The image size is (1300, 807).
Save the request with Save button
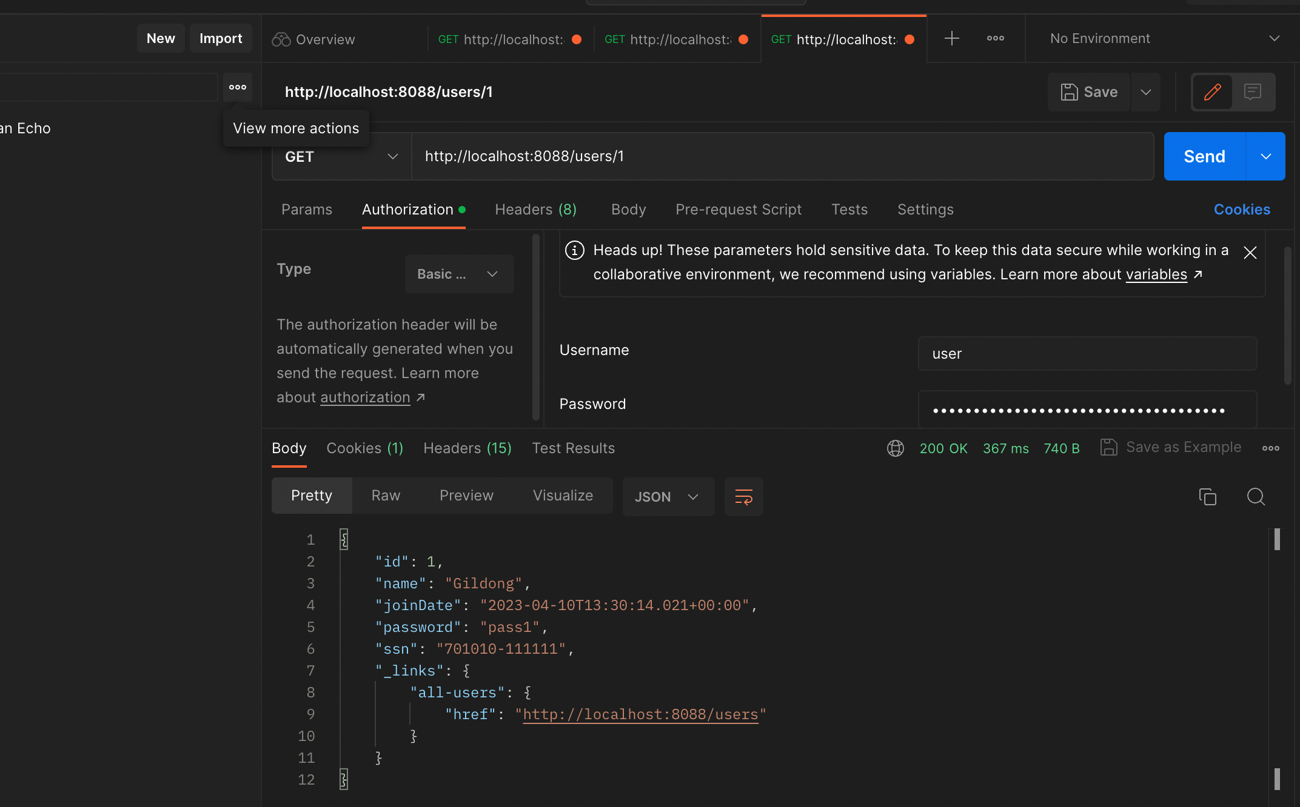click(x=1089, y=92)
